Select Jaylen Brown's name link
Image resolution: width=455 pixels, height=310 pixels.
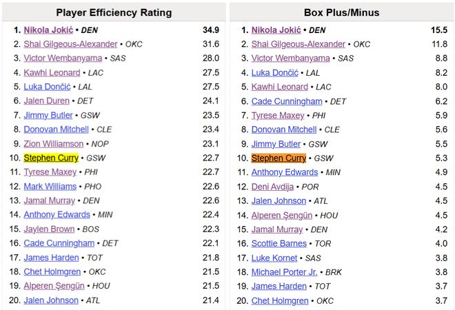point(50,229)
